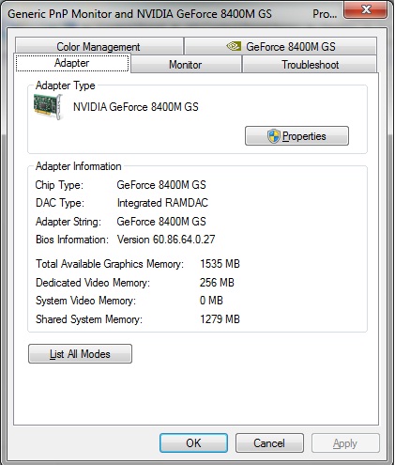
Task: Click Adapter String value GeForce 8400M GS
Action: (x=161, y=222)
